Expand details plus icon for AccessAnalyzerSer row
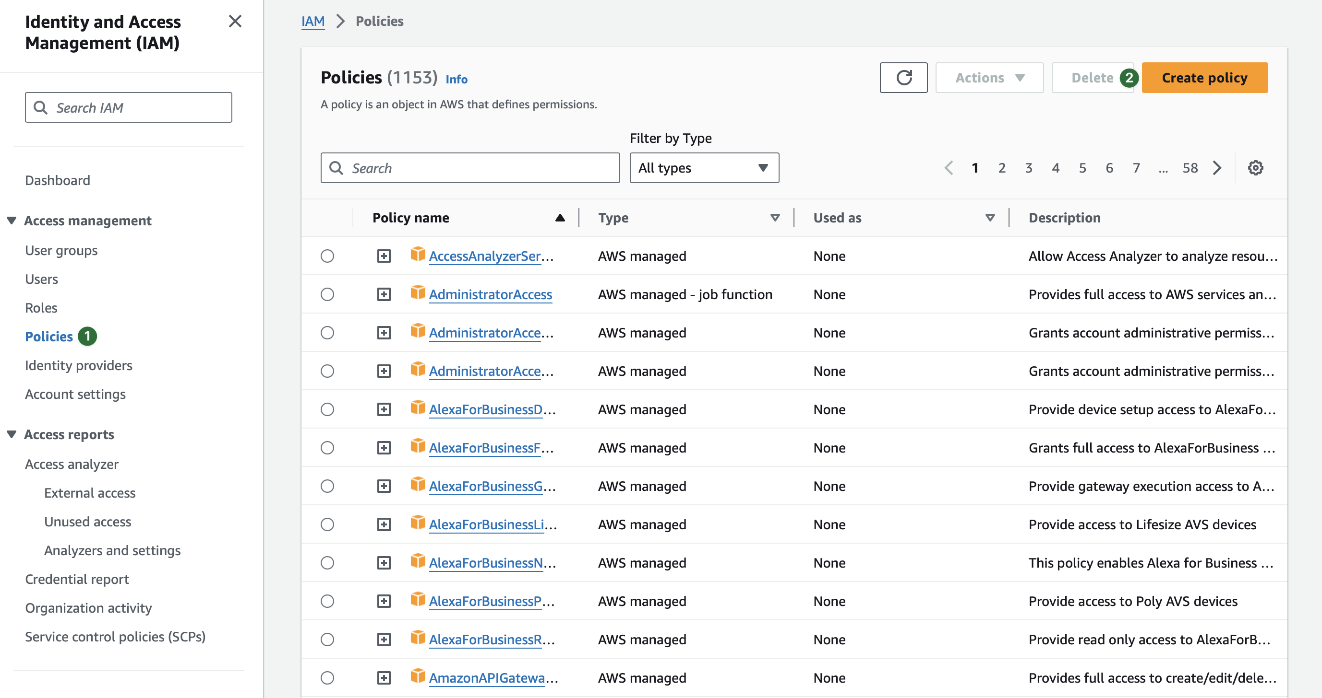 384,256
